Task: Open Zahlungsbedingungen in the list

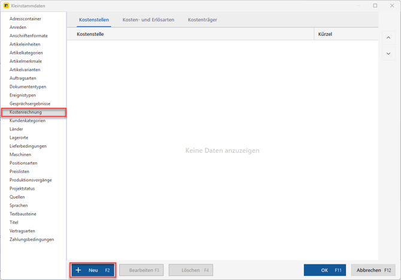Action: pos(32,239)
